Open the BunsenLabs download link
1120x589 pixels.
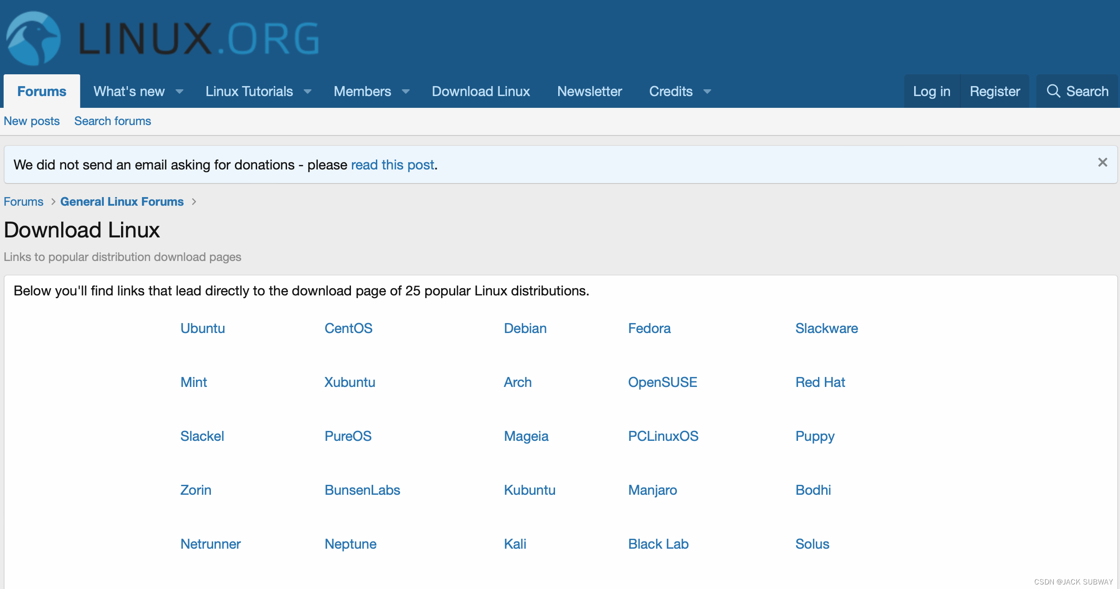362,490
